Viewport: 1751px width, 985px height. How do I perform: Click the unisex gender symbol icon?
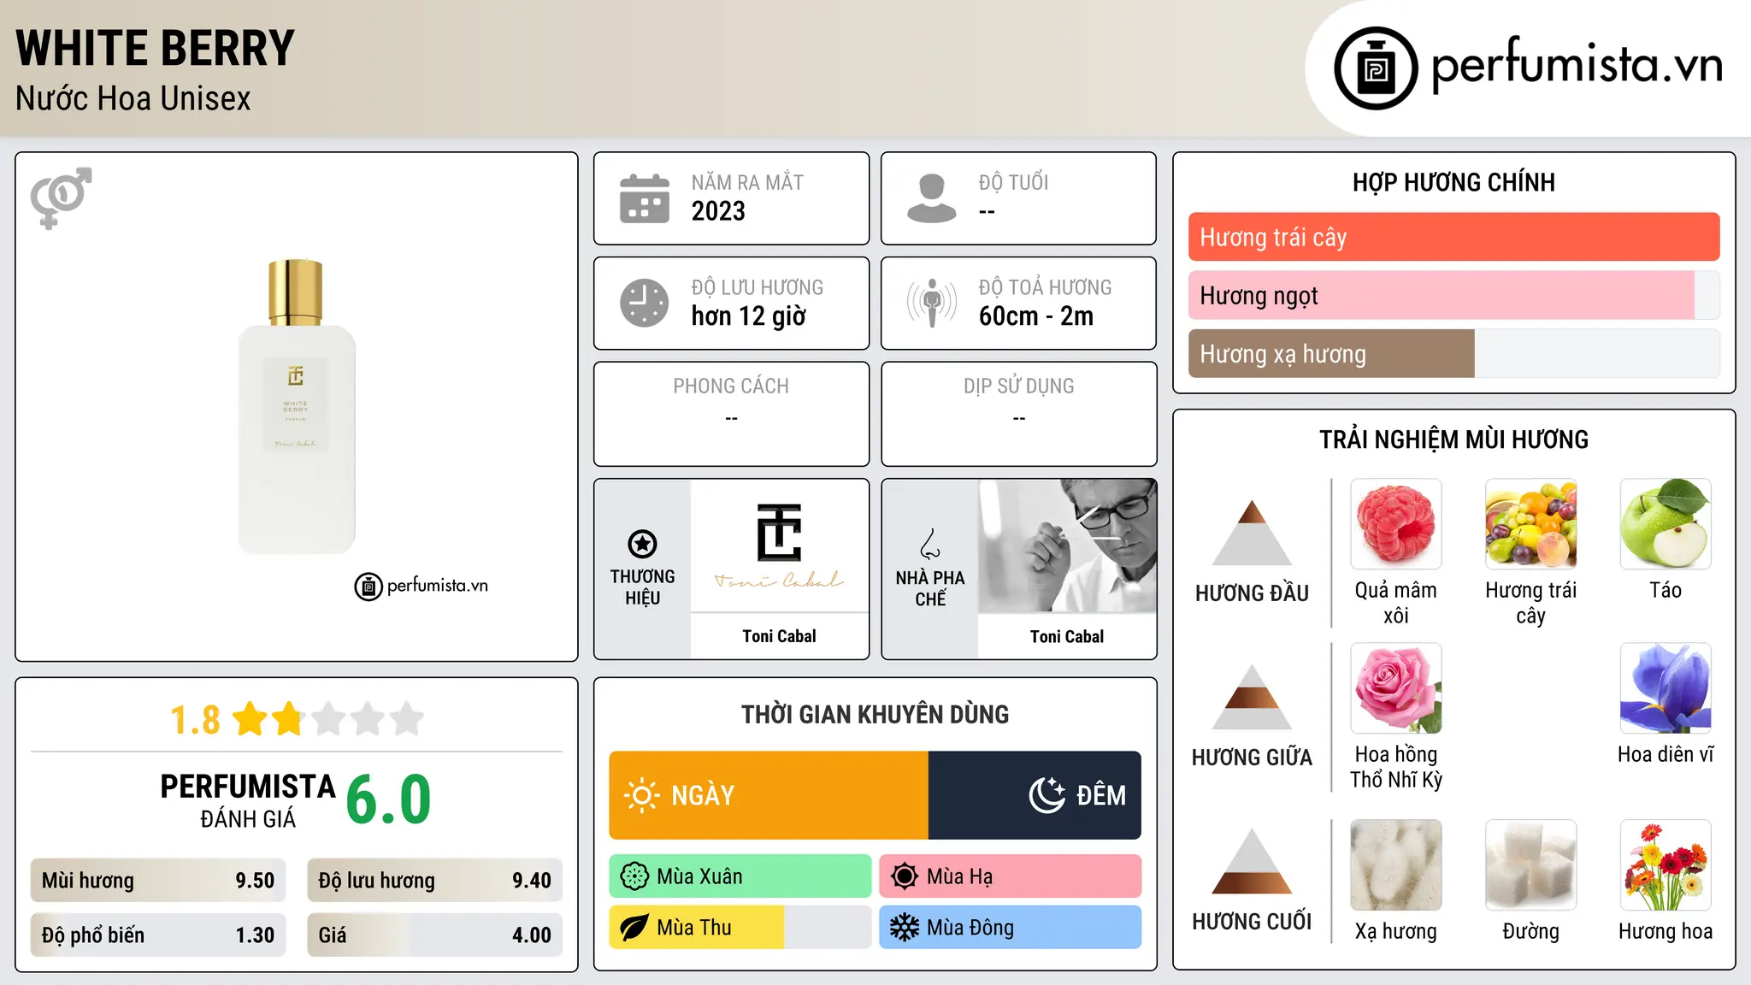(61, 198)
